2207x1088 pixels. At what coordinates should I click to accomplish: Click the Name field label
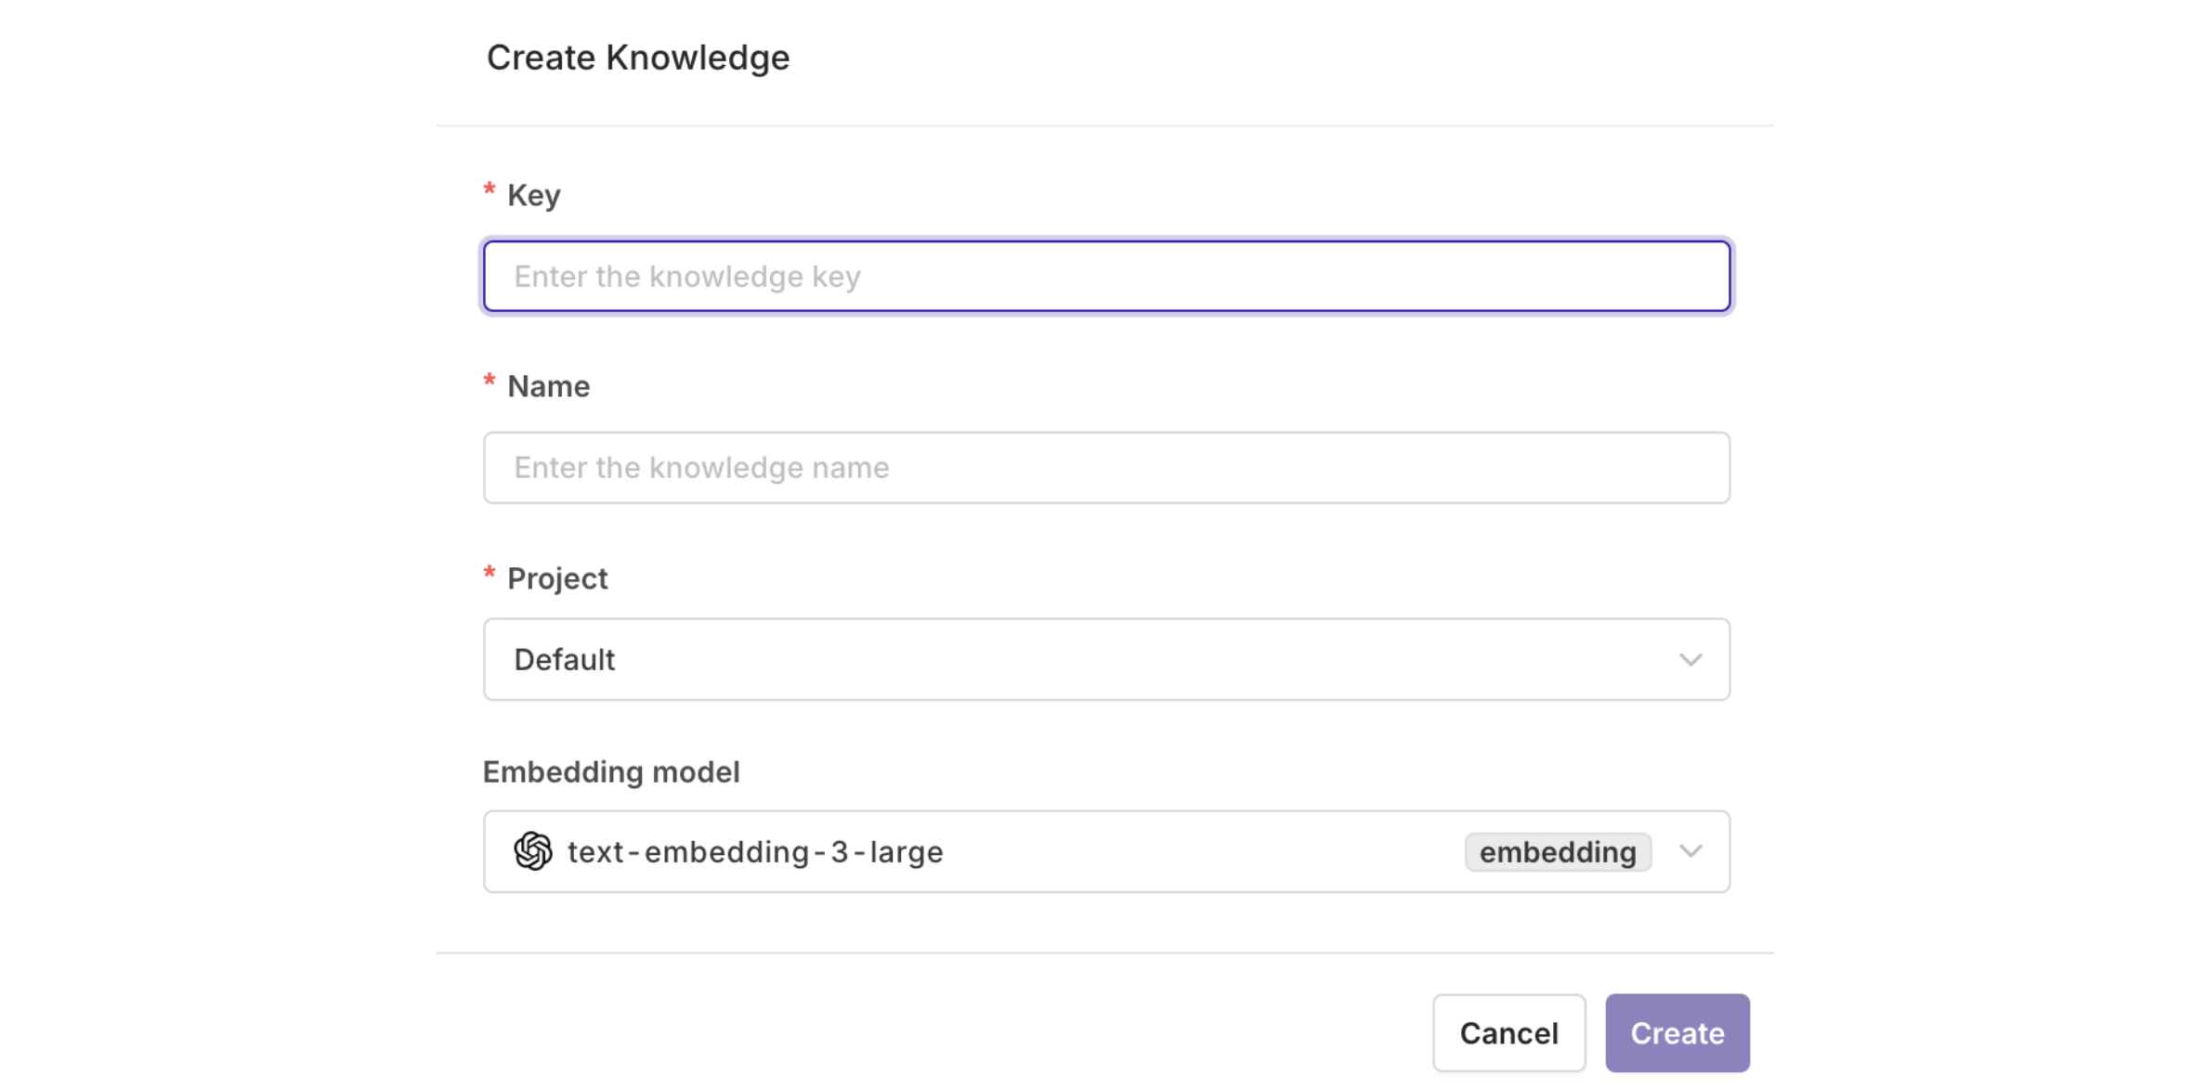[x=548, y=386]
